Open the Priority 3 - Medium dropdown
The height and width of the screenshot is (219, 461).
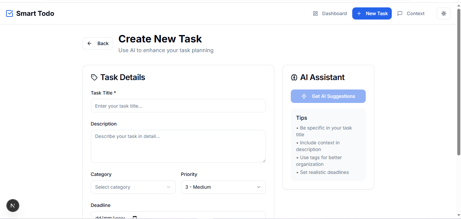(223, 187)
